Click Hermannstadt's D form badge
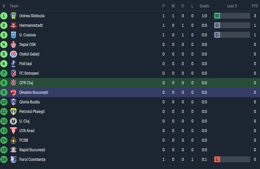 pos(217,25)
